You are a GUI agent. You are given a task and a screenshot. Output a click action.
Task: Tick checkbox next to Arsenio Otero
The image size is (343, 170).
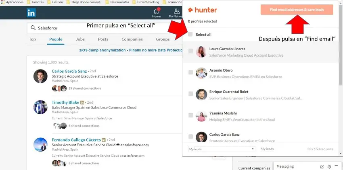pyautogui.click(x=191, y=72)
